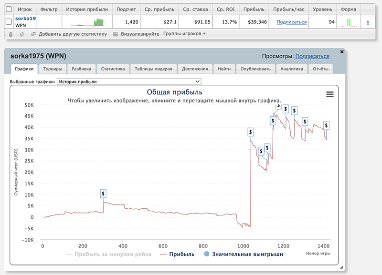The width and height of the screenshot is (382, 275).
Task: Toggle the red Прибыль legend line
Action: [178, 254]
